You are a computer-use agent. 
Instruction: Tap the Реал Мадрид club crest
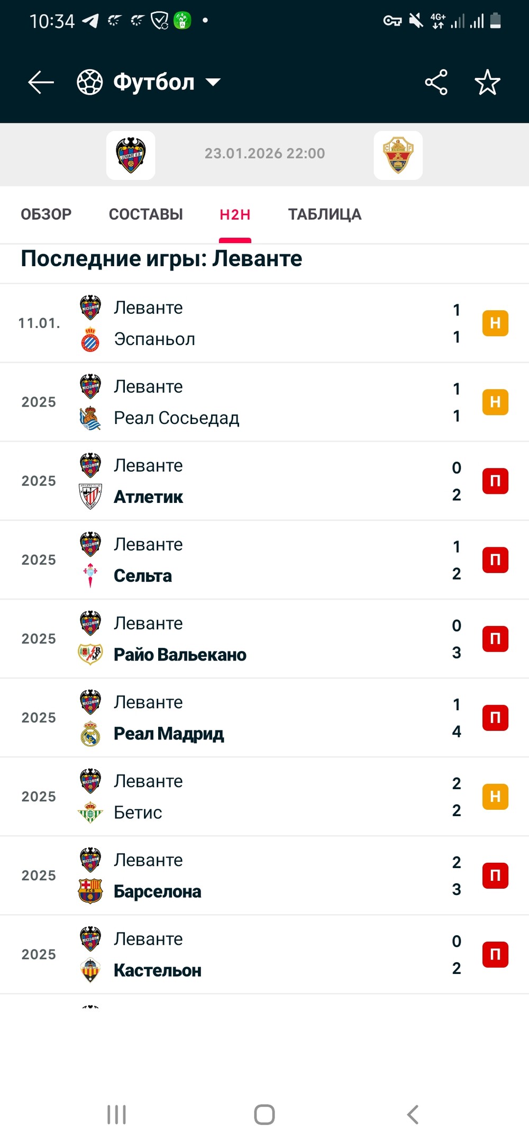[x=90, y=734]
